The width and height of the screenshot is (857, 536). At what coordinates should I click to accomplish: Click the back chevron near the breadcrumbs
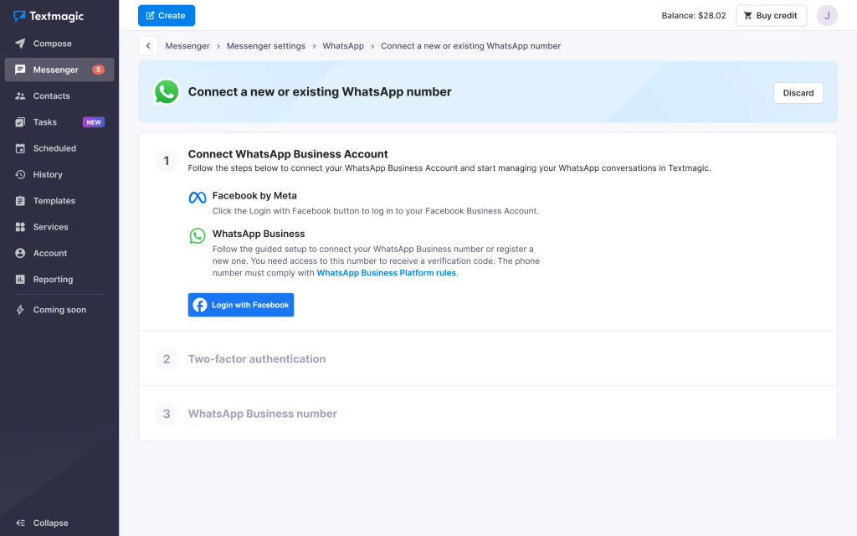tap(148, 45)
